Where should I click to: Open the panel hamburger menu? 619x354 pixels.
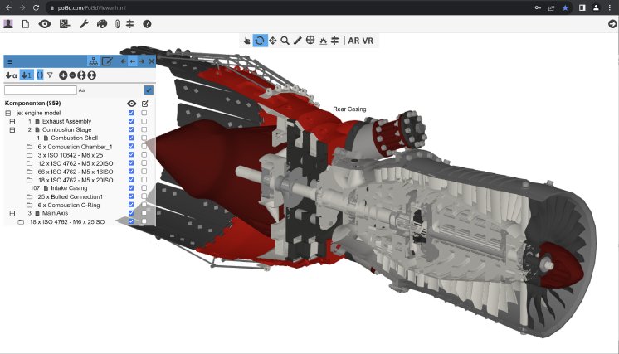pos(10,62)
